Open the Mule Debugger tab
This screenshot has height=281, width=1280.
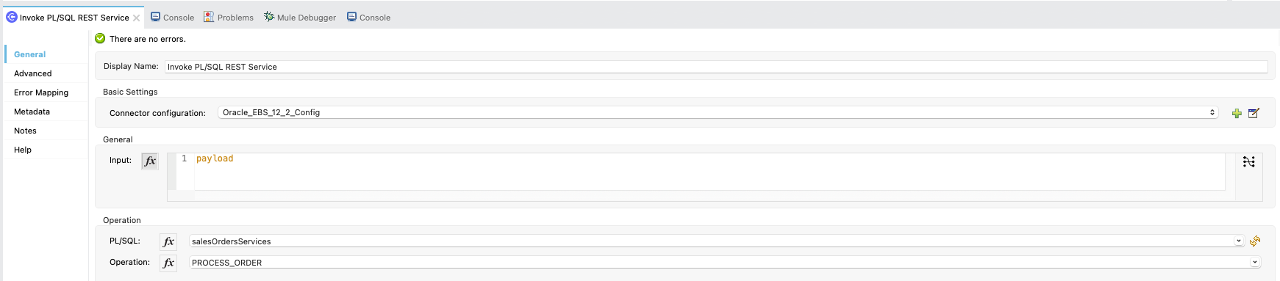point(300,17)
